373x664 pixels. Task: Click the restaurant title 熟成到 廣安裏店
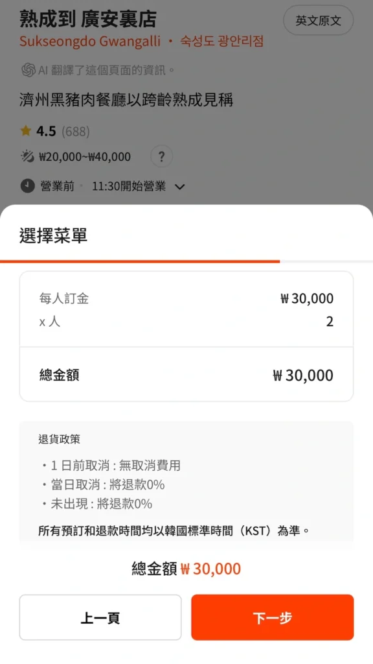pyautogui.click(x=87, y=19)
